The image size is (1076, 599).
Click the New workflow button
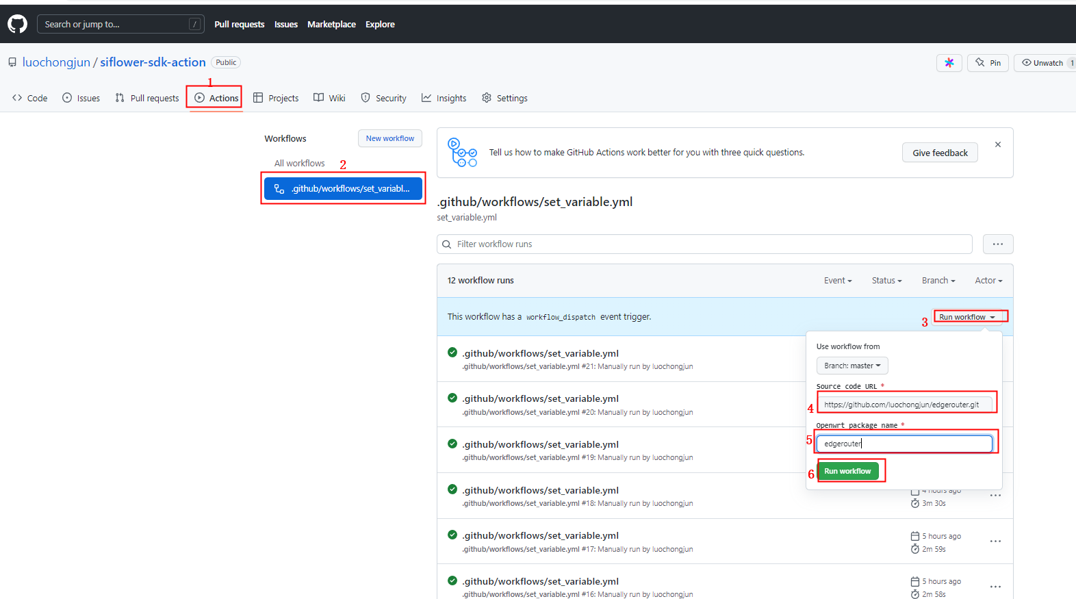(x=390, y=138)
